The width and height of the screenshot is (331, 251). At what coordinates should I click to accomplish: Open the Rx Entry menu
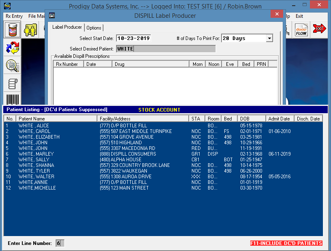click(x=14, y=16)
